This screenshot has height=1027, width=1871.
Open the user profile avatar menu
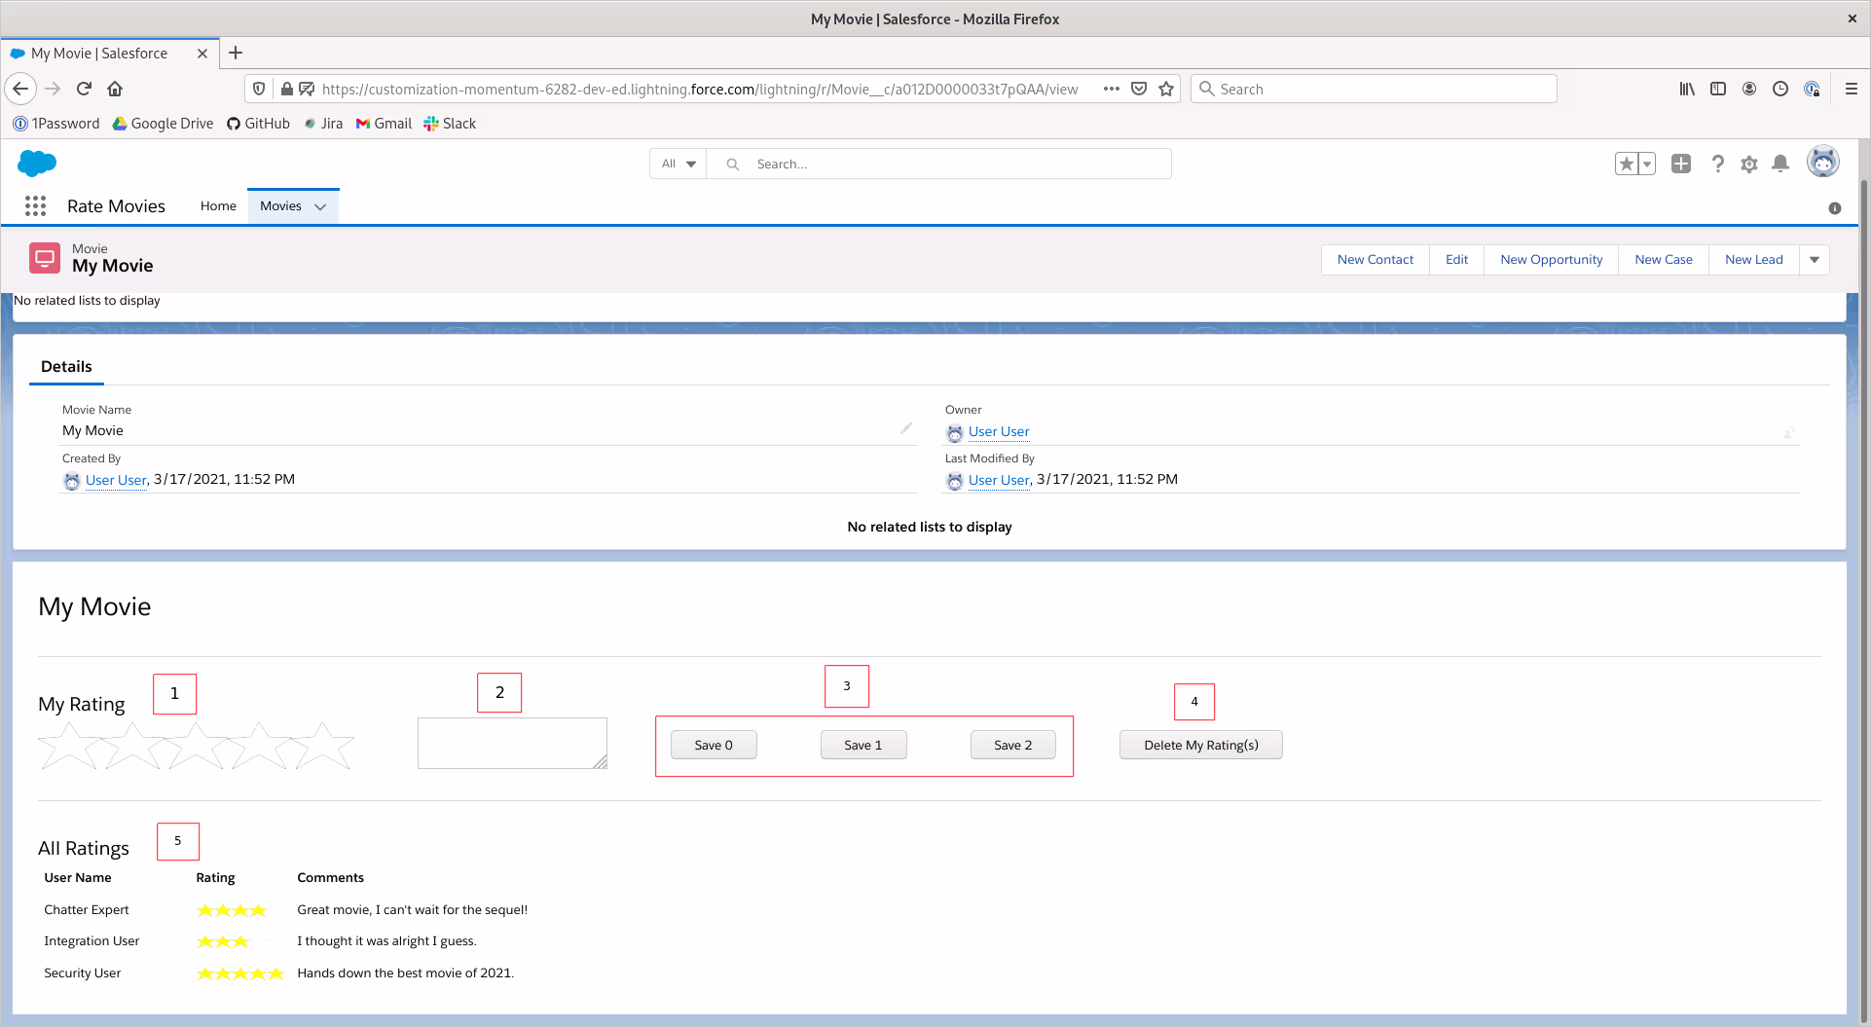click(x=1823, y=162)
